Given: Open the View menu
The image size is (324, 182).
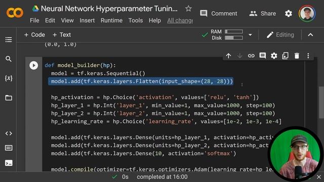Looking at the screenshot, I should pyautogui.click(x=67, y=20).
